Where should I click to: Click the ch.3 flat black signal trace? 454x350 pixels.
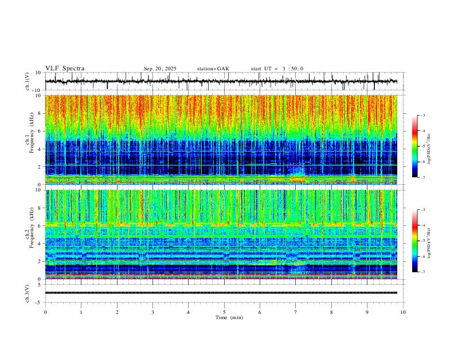coord(221,293)
